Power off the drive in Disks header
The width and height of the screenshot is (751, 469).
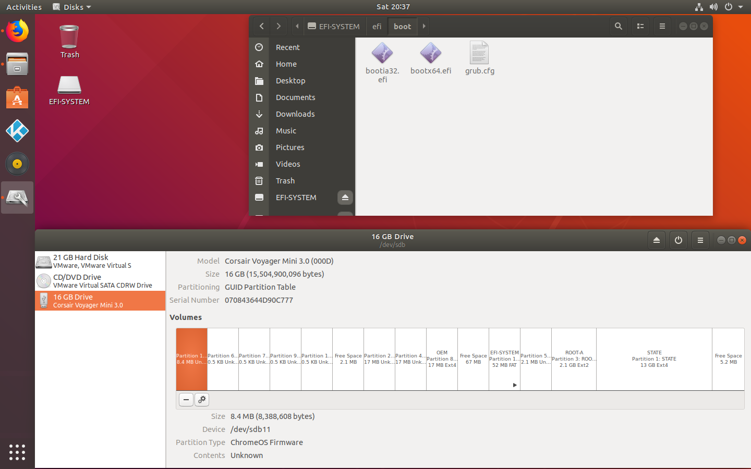(x=679, y=240)
